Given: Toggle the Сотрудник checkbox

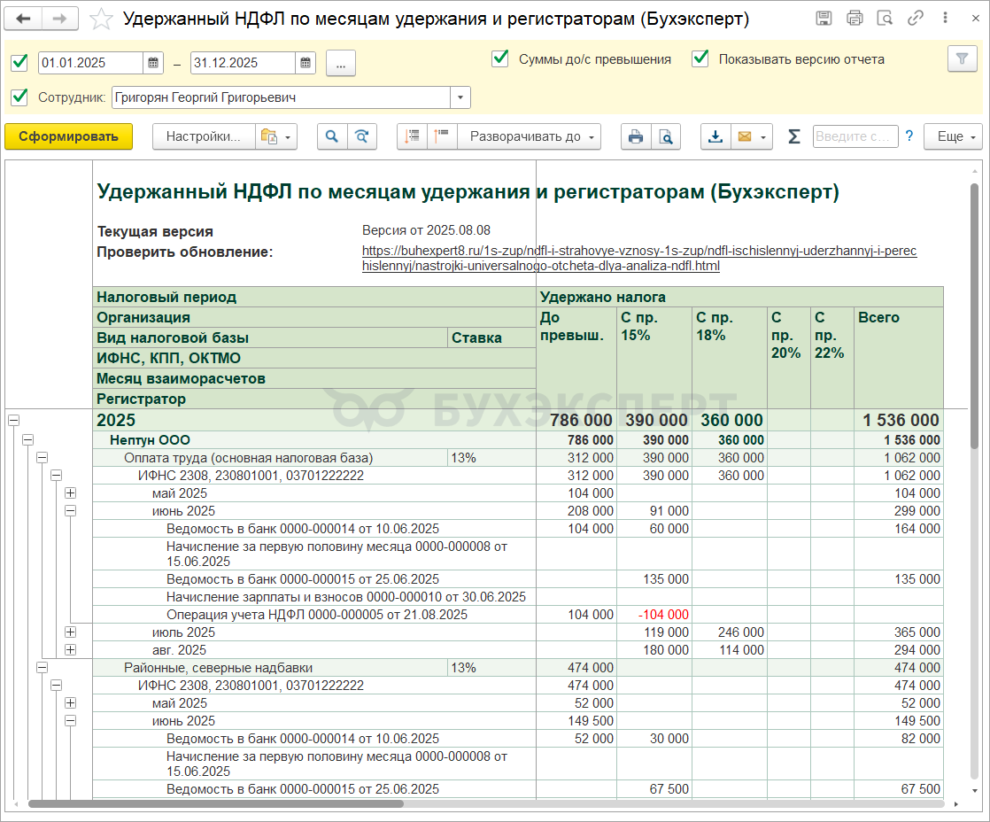Looking at the screenshot, I should [19, 97].
